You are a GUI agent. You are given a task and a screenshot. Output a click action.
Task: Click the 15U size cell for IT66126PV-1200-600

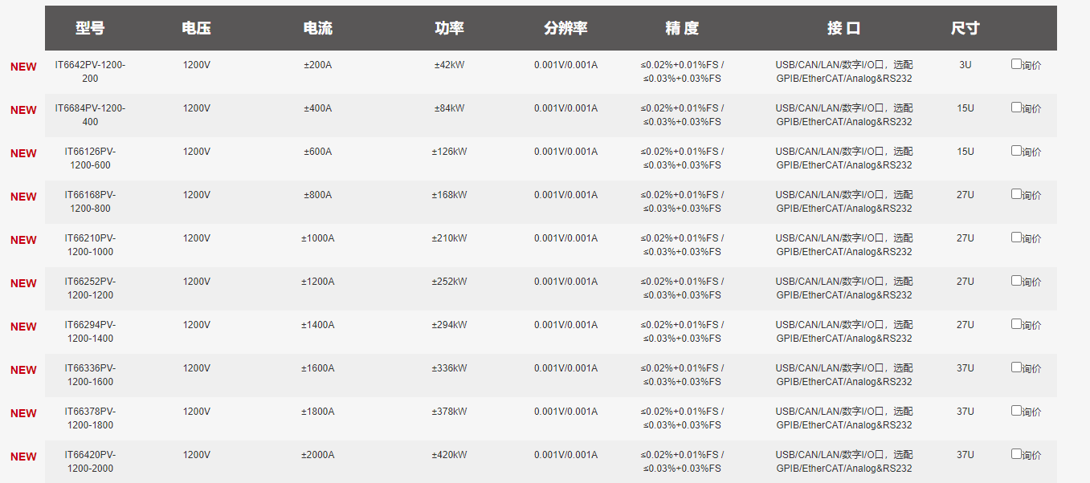pos(965,152)
